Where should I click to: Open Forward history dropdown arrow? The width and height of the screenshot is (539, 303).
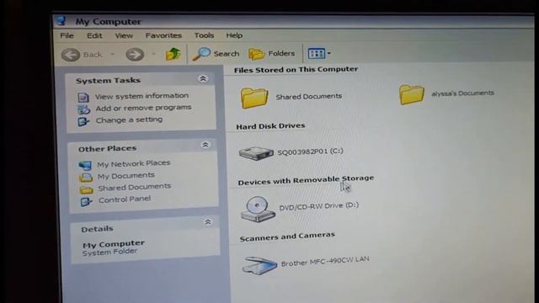point(153,54)
